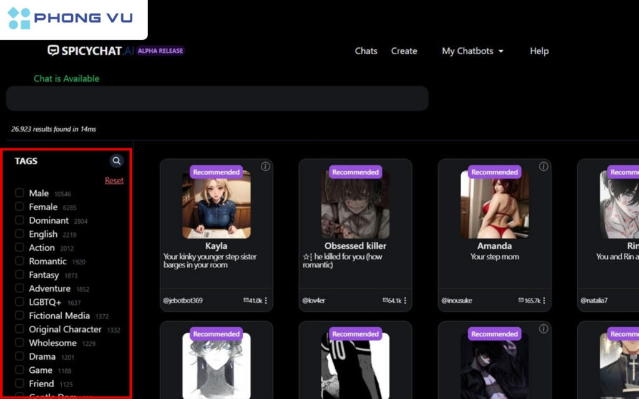The height and width of the screenshot is (399, 639).
Task: Click the Phong Vu logo
Action: [70, 18]
